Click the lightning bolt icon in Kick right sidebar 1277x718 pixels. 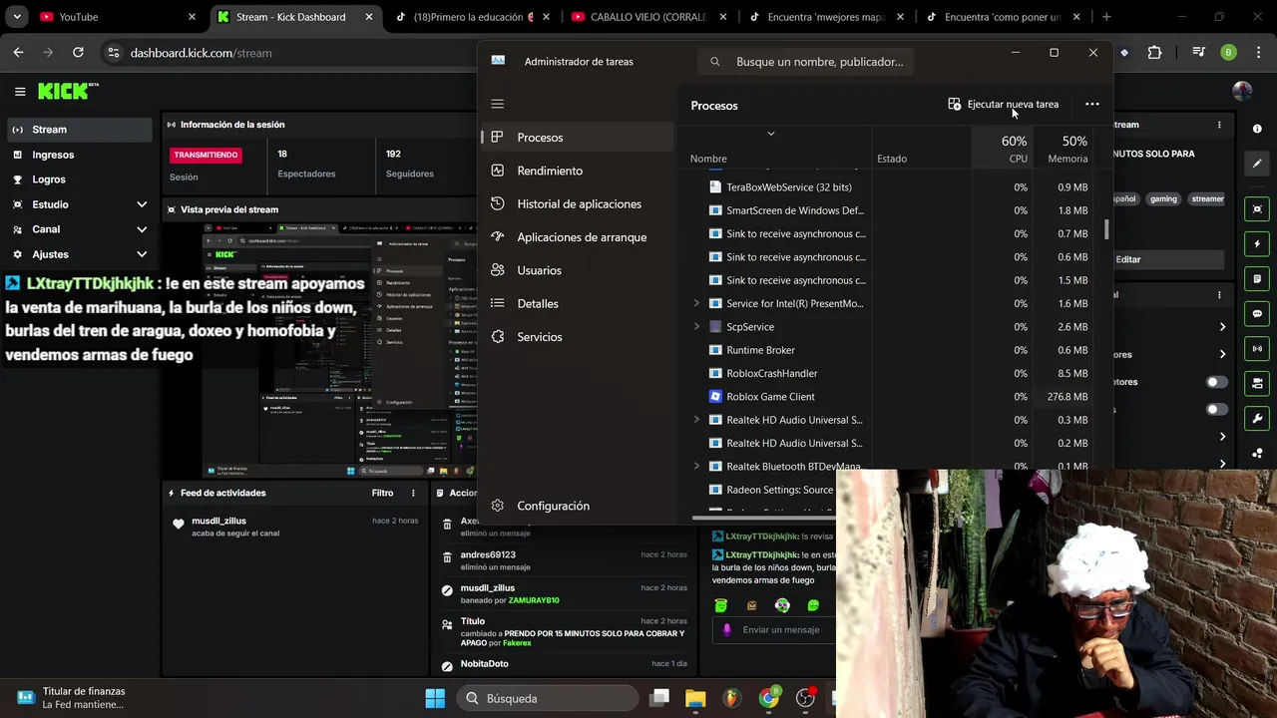1257,244
